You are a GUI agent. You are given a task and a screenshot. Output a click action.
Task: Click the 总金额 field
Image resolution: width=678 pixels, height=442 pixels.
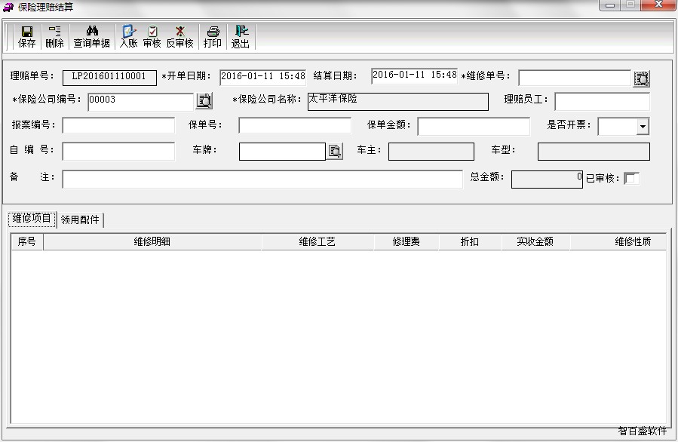547,179
